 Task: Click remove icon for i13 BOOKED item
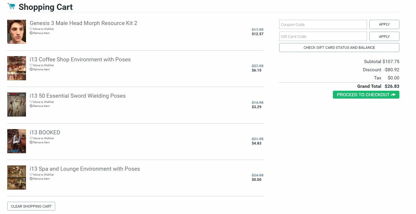click(x=31, y=142)
